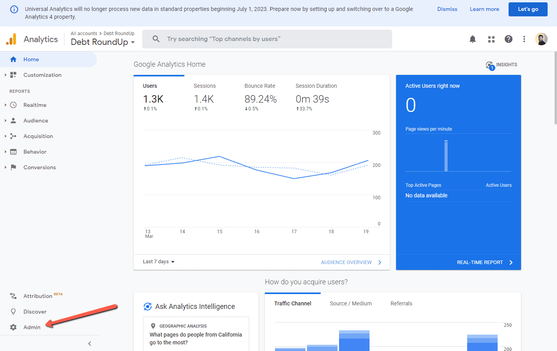This screenshot has width=557, height=351.
Task: Switch to the Referrals tab
Action: coord(401,303)
